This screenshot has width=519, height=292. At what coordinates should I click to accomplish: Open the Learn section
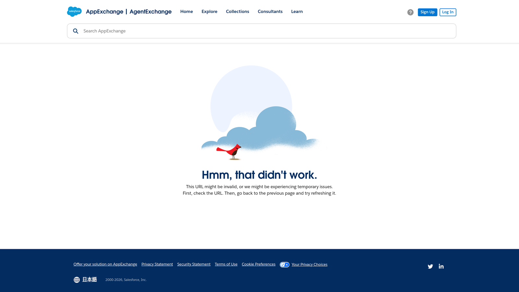pyautogui.click(x=297, y=11)
